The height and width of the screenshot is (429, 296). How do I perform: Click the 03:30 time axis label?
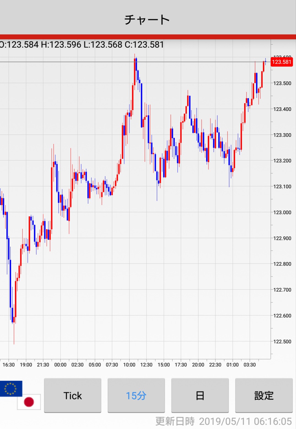coord(249,365)
